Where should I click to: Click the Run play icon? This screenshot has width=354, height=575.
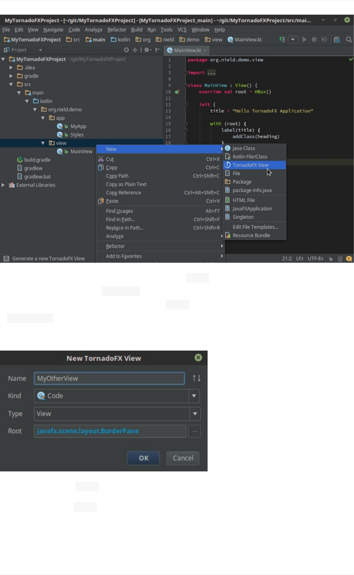304,39
